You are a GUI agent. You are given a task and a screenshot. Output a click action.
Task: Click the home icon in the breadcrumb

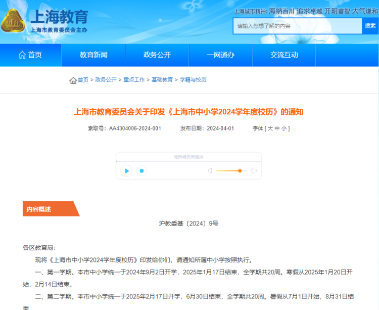73,80
